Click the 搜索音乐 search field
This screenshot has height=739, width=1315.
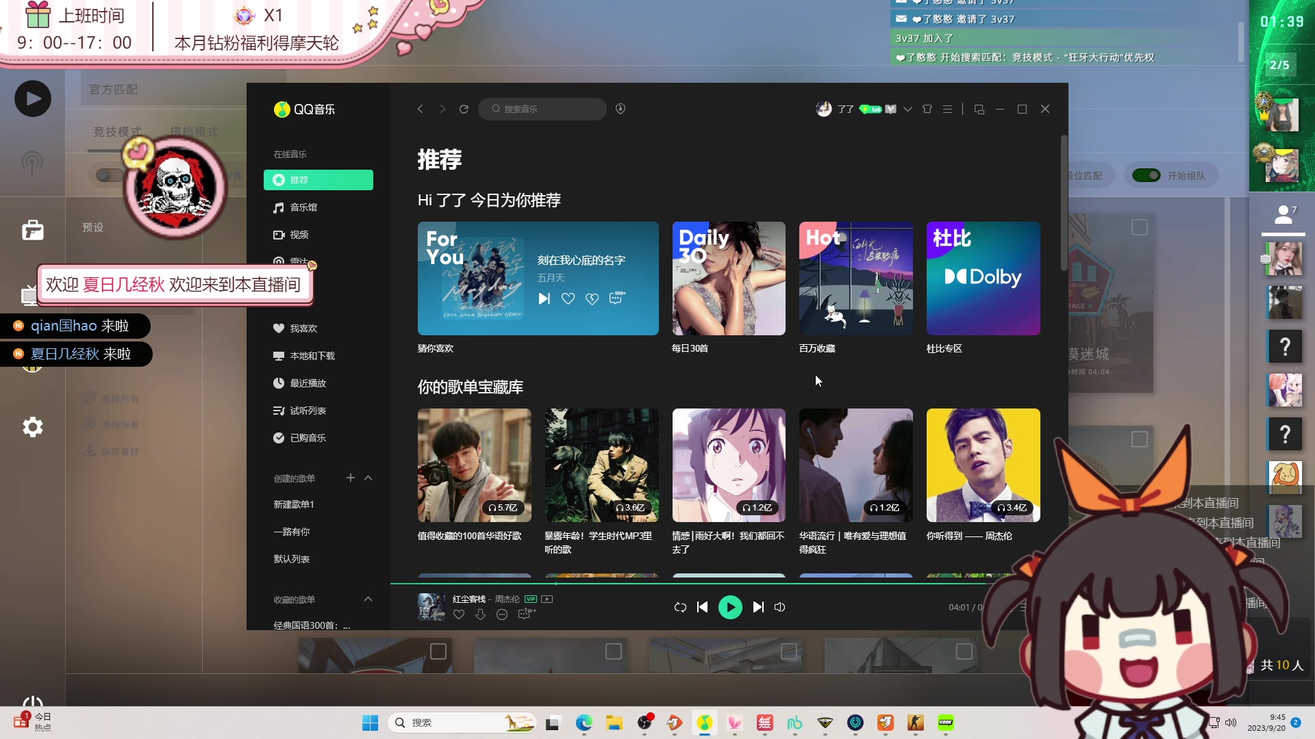(x=542, y=109)
